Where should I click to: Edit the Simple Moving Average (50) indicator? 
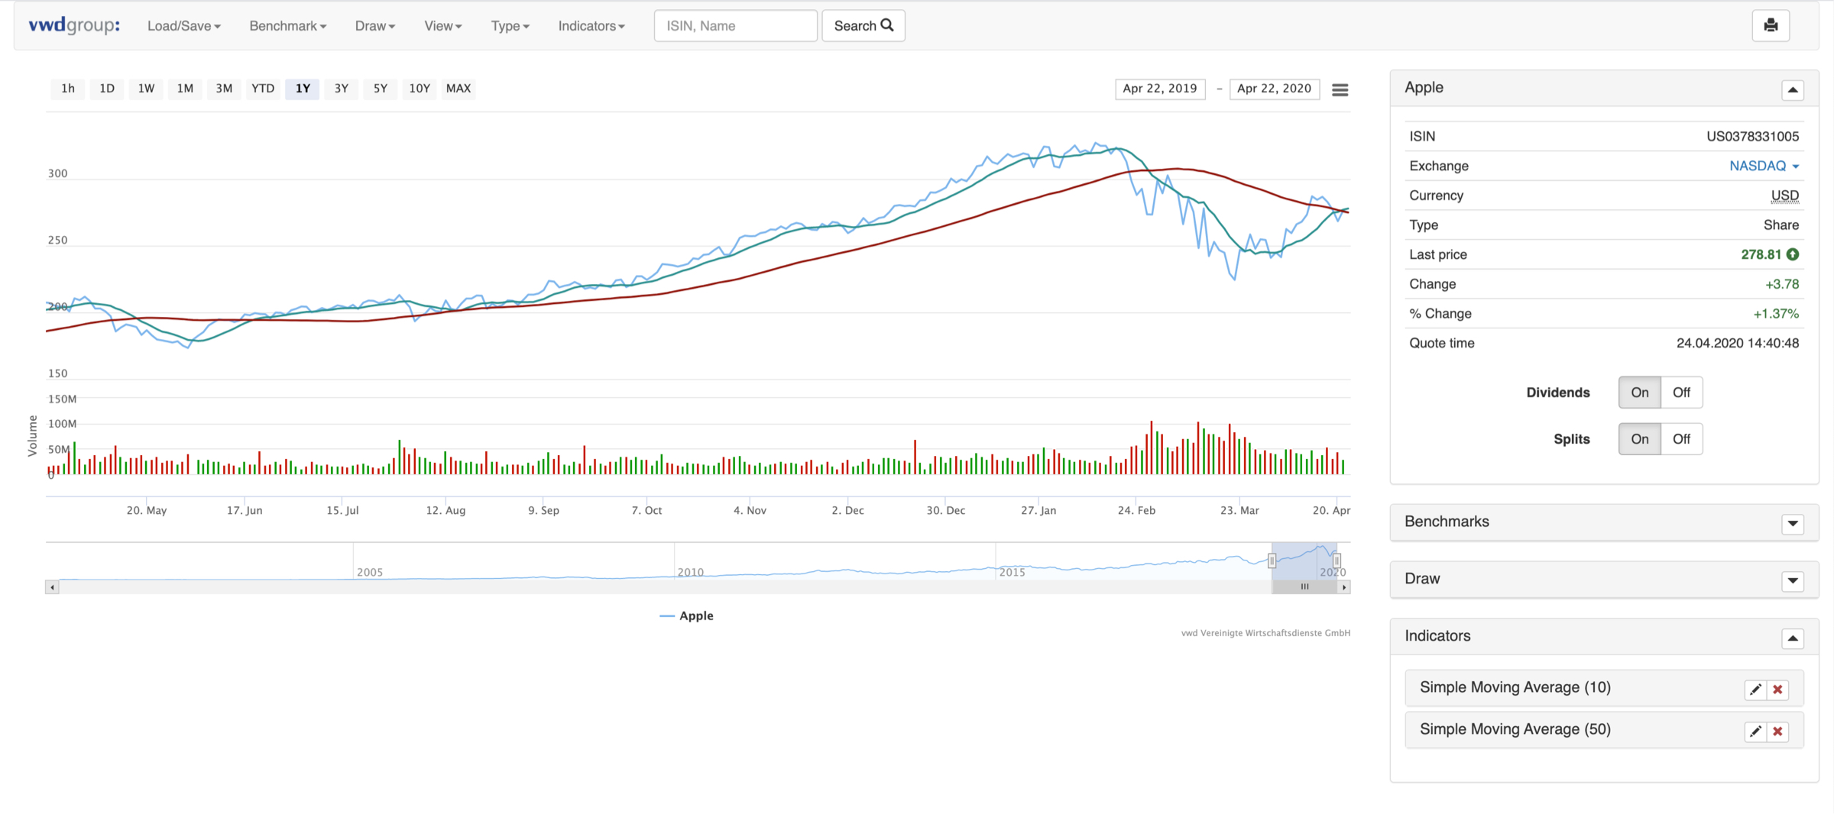point(1755,730)
